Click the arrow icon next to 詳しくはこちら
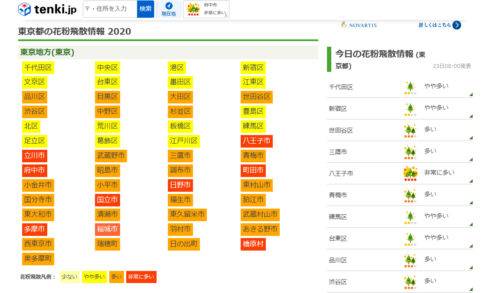The image size is (490, 293). tap(457, 25)
